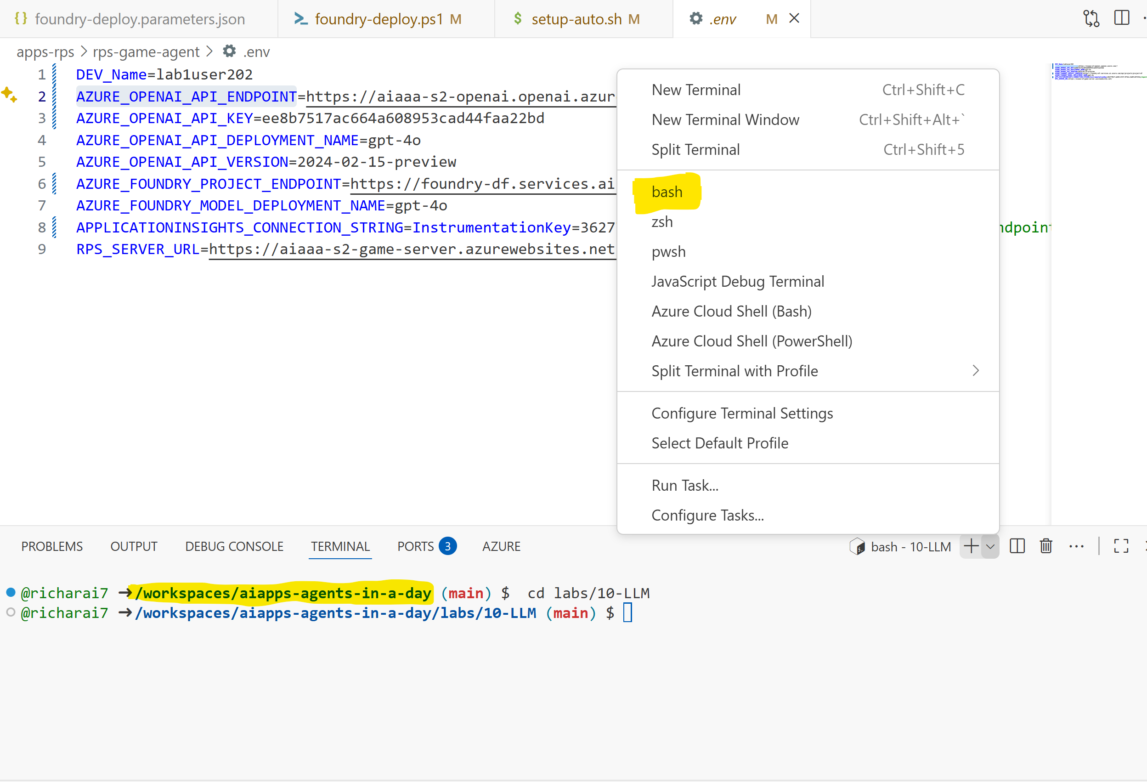This screenshot has height=782, width=1147.
Task: Open a new terminal with the plus icon
Action: 971,546
